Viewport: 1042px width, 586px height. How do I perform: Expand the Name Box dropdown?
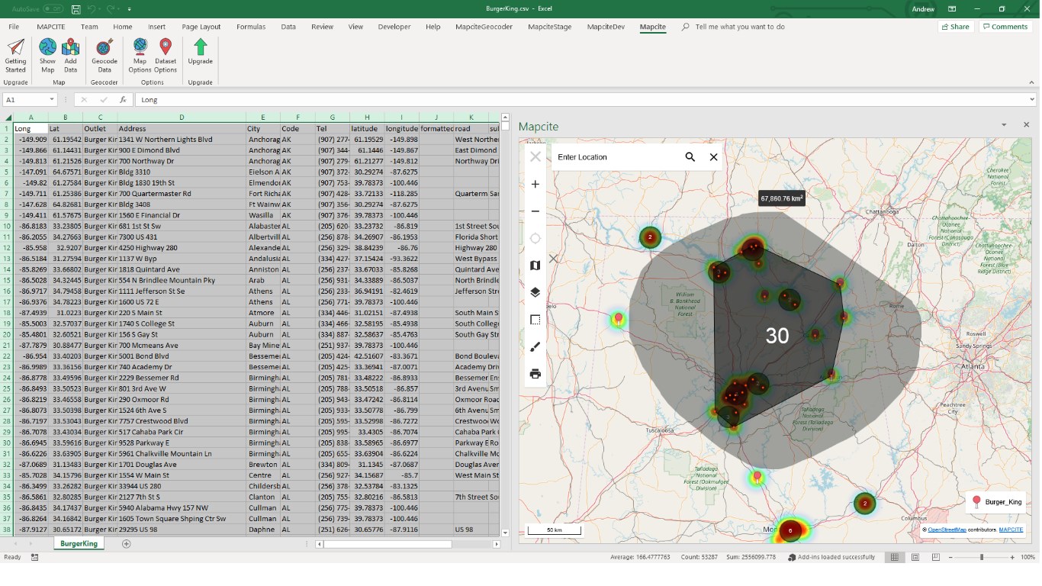52,100
